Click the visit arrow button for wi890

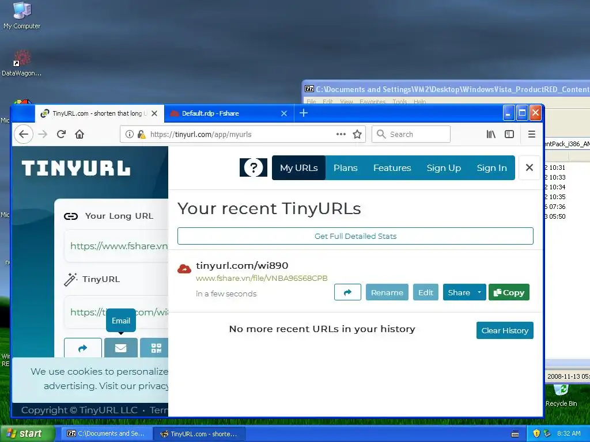347,292
